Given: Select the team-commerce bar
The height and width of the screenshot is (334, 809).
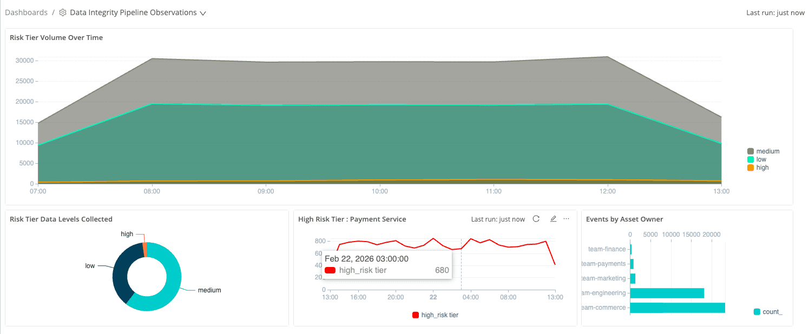Looking at the screenshot, I should point(677,308).
